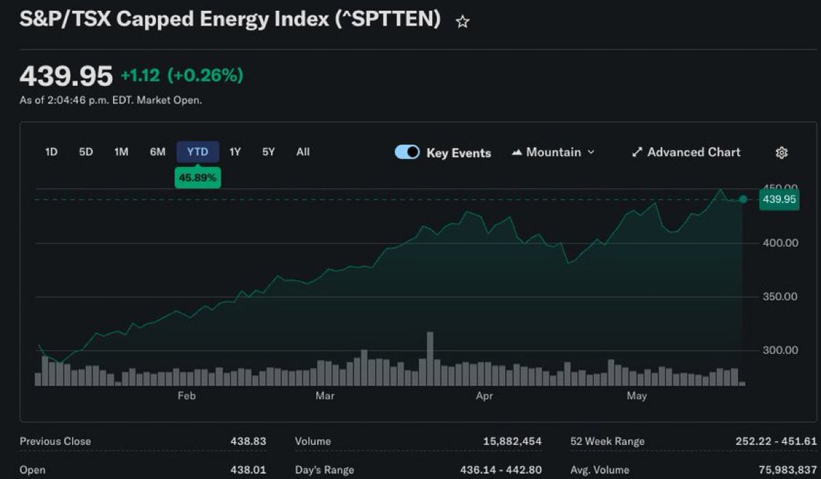Click the Avg. Volume label

(x=600, y=470)
